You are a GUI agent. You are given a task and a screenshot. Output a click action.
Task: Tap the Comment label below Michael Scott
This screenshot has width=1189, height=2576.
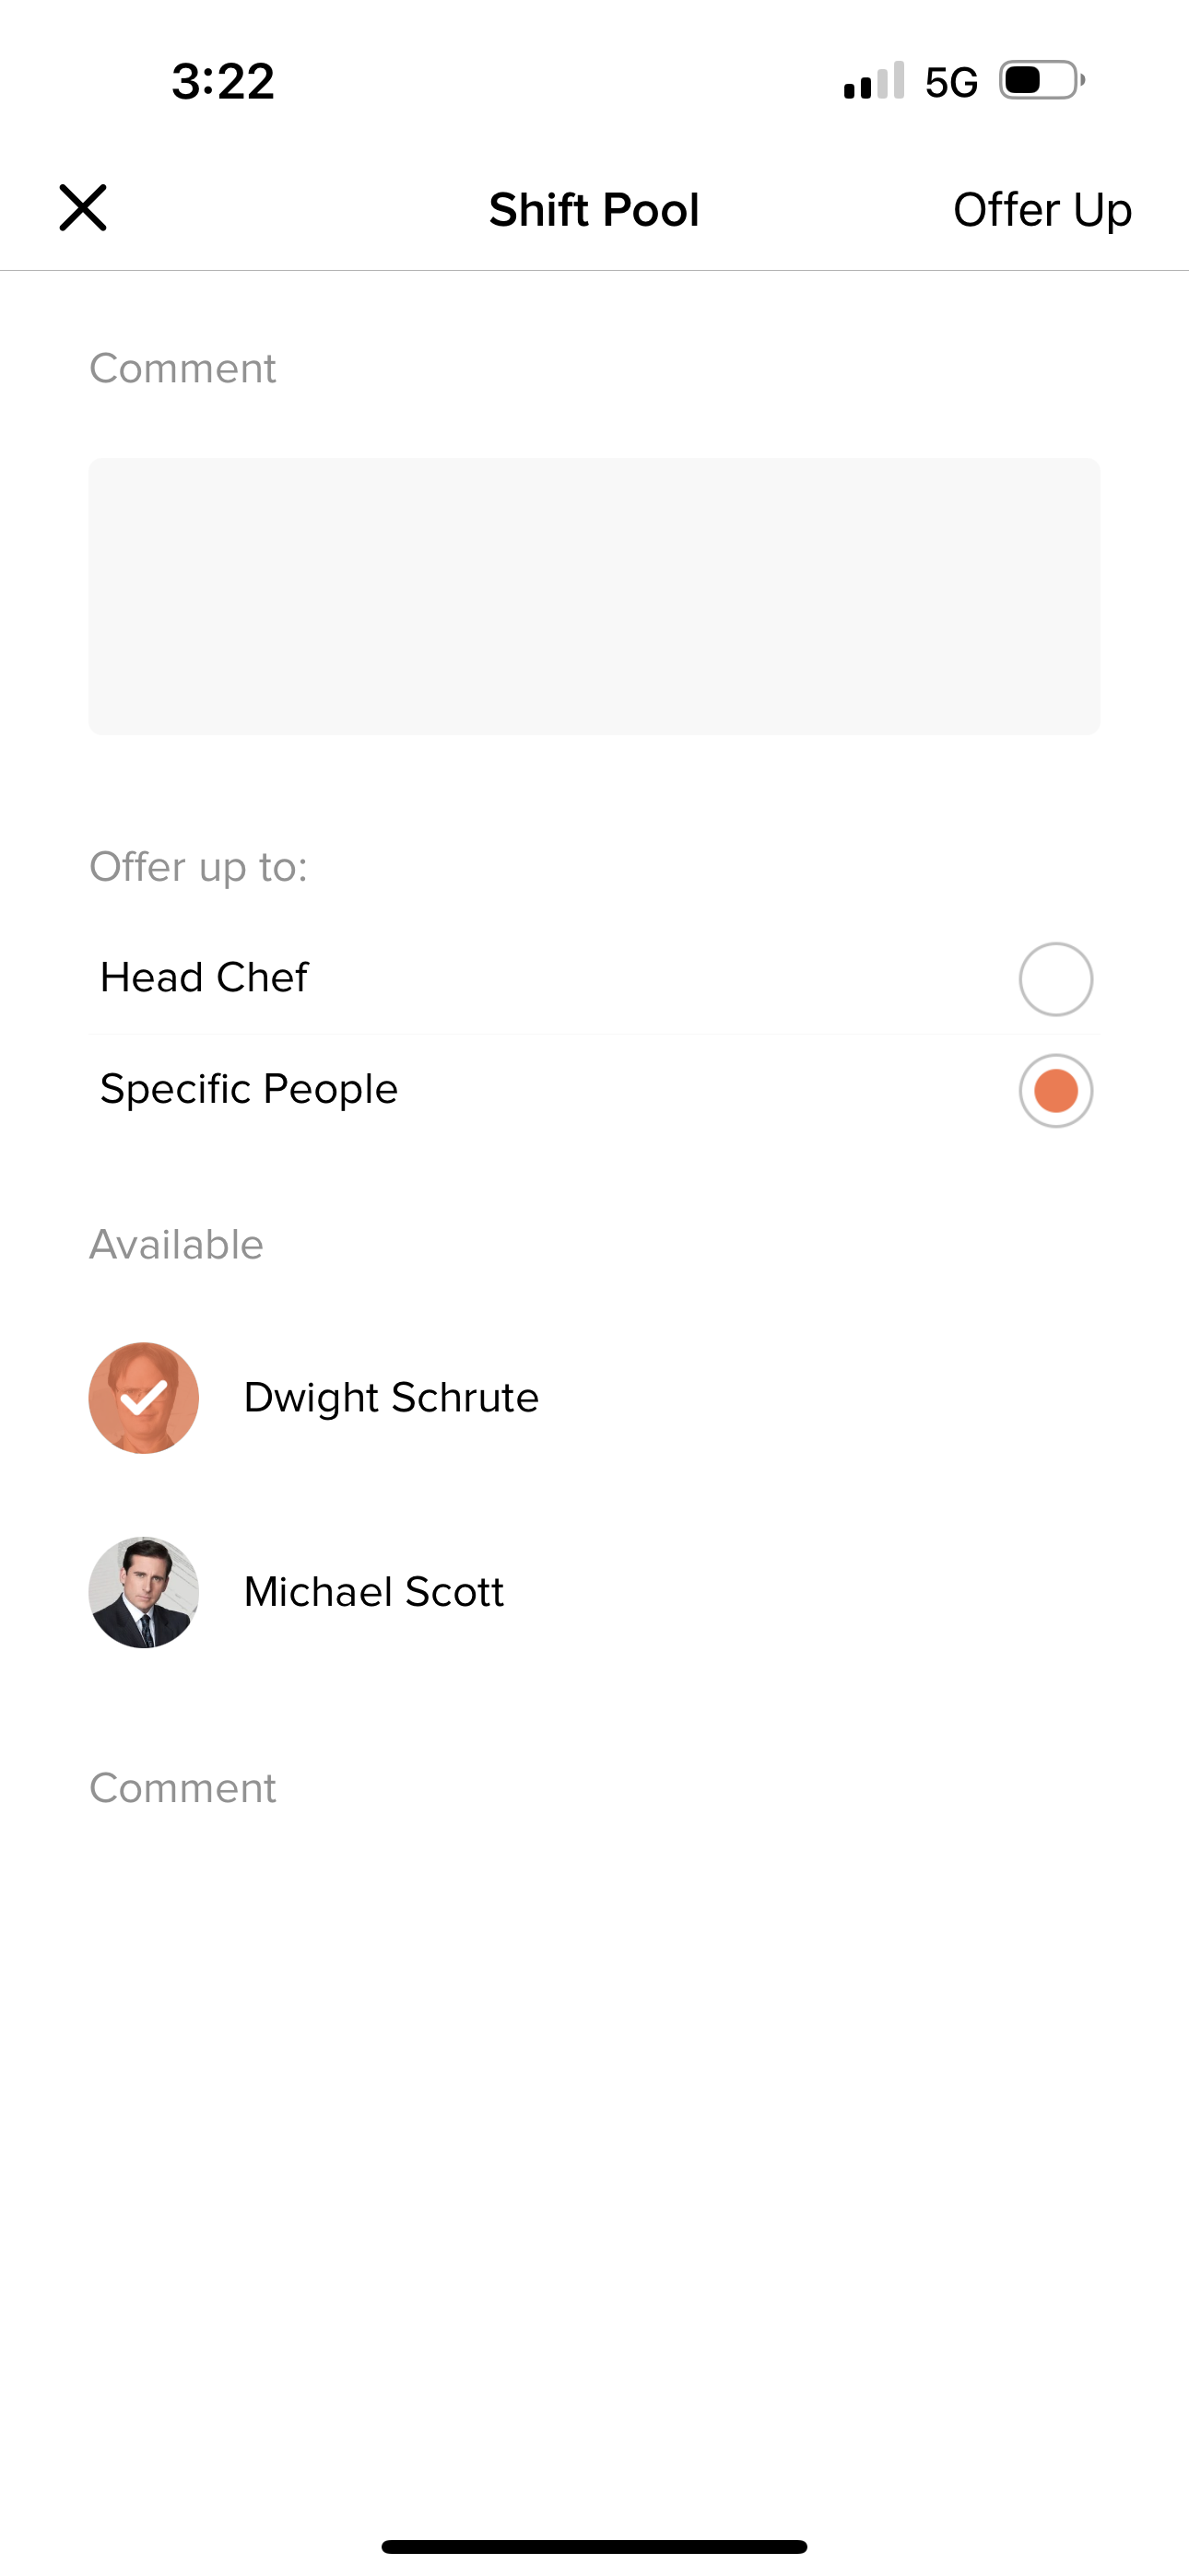[x=182, y=1788]
